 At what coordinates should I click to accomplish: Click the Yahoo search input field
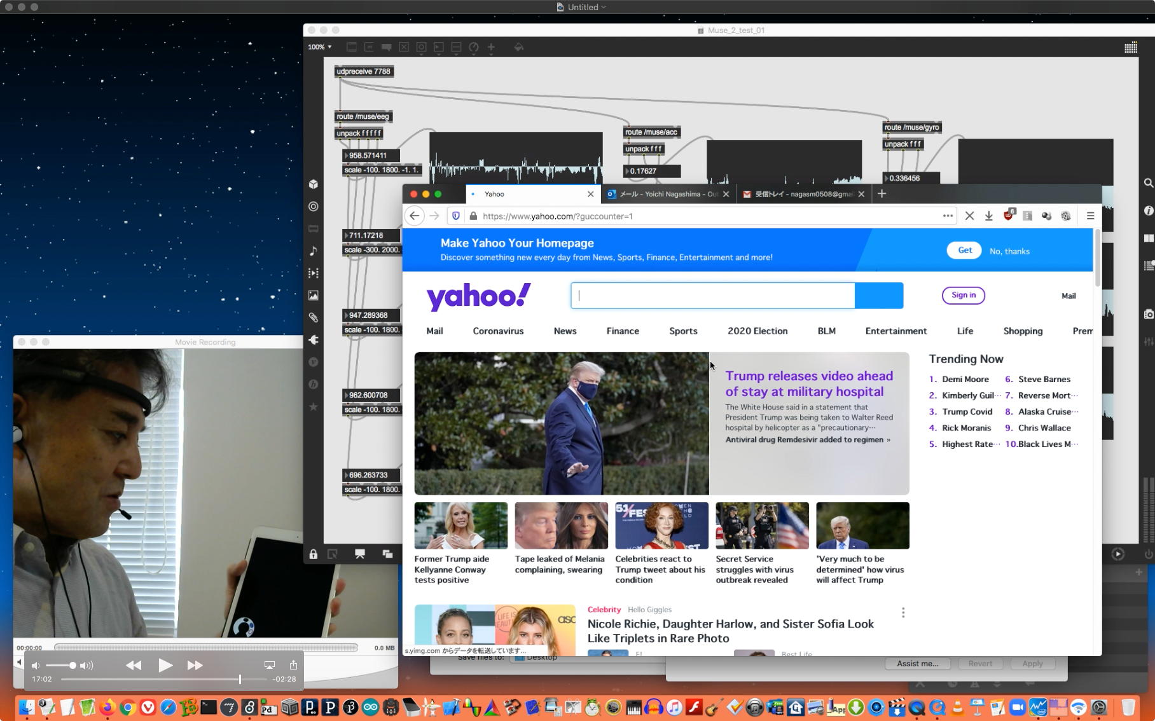coord(712,296)
